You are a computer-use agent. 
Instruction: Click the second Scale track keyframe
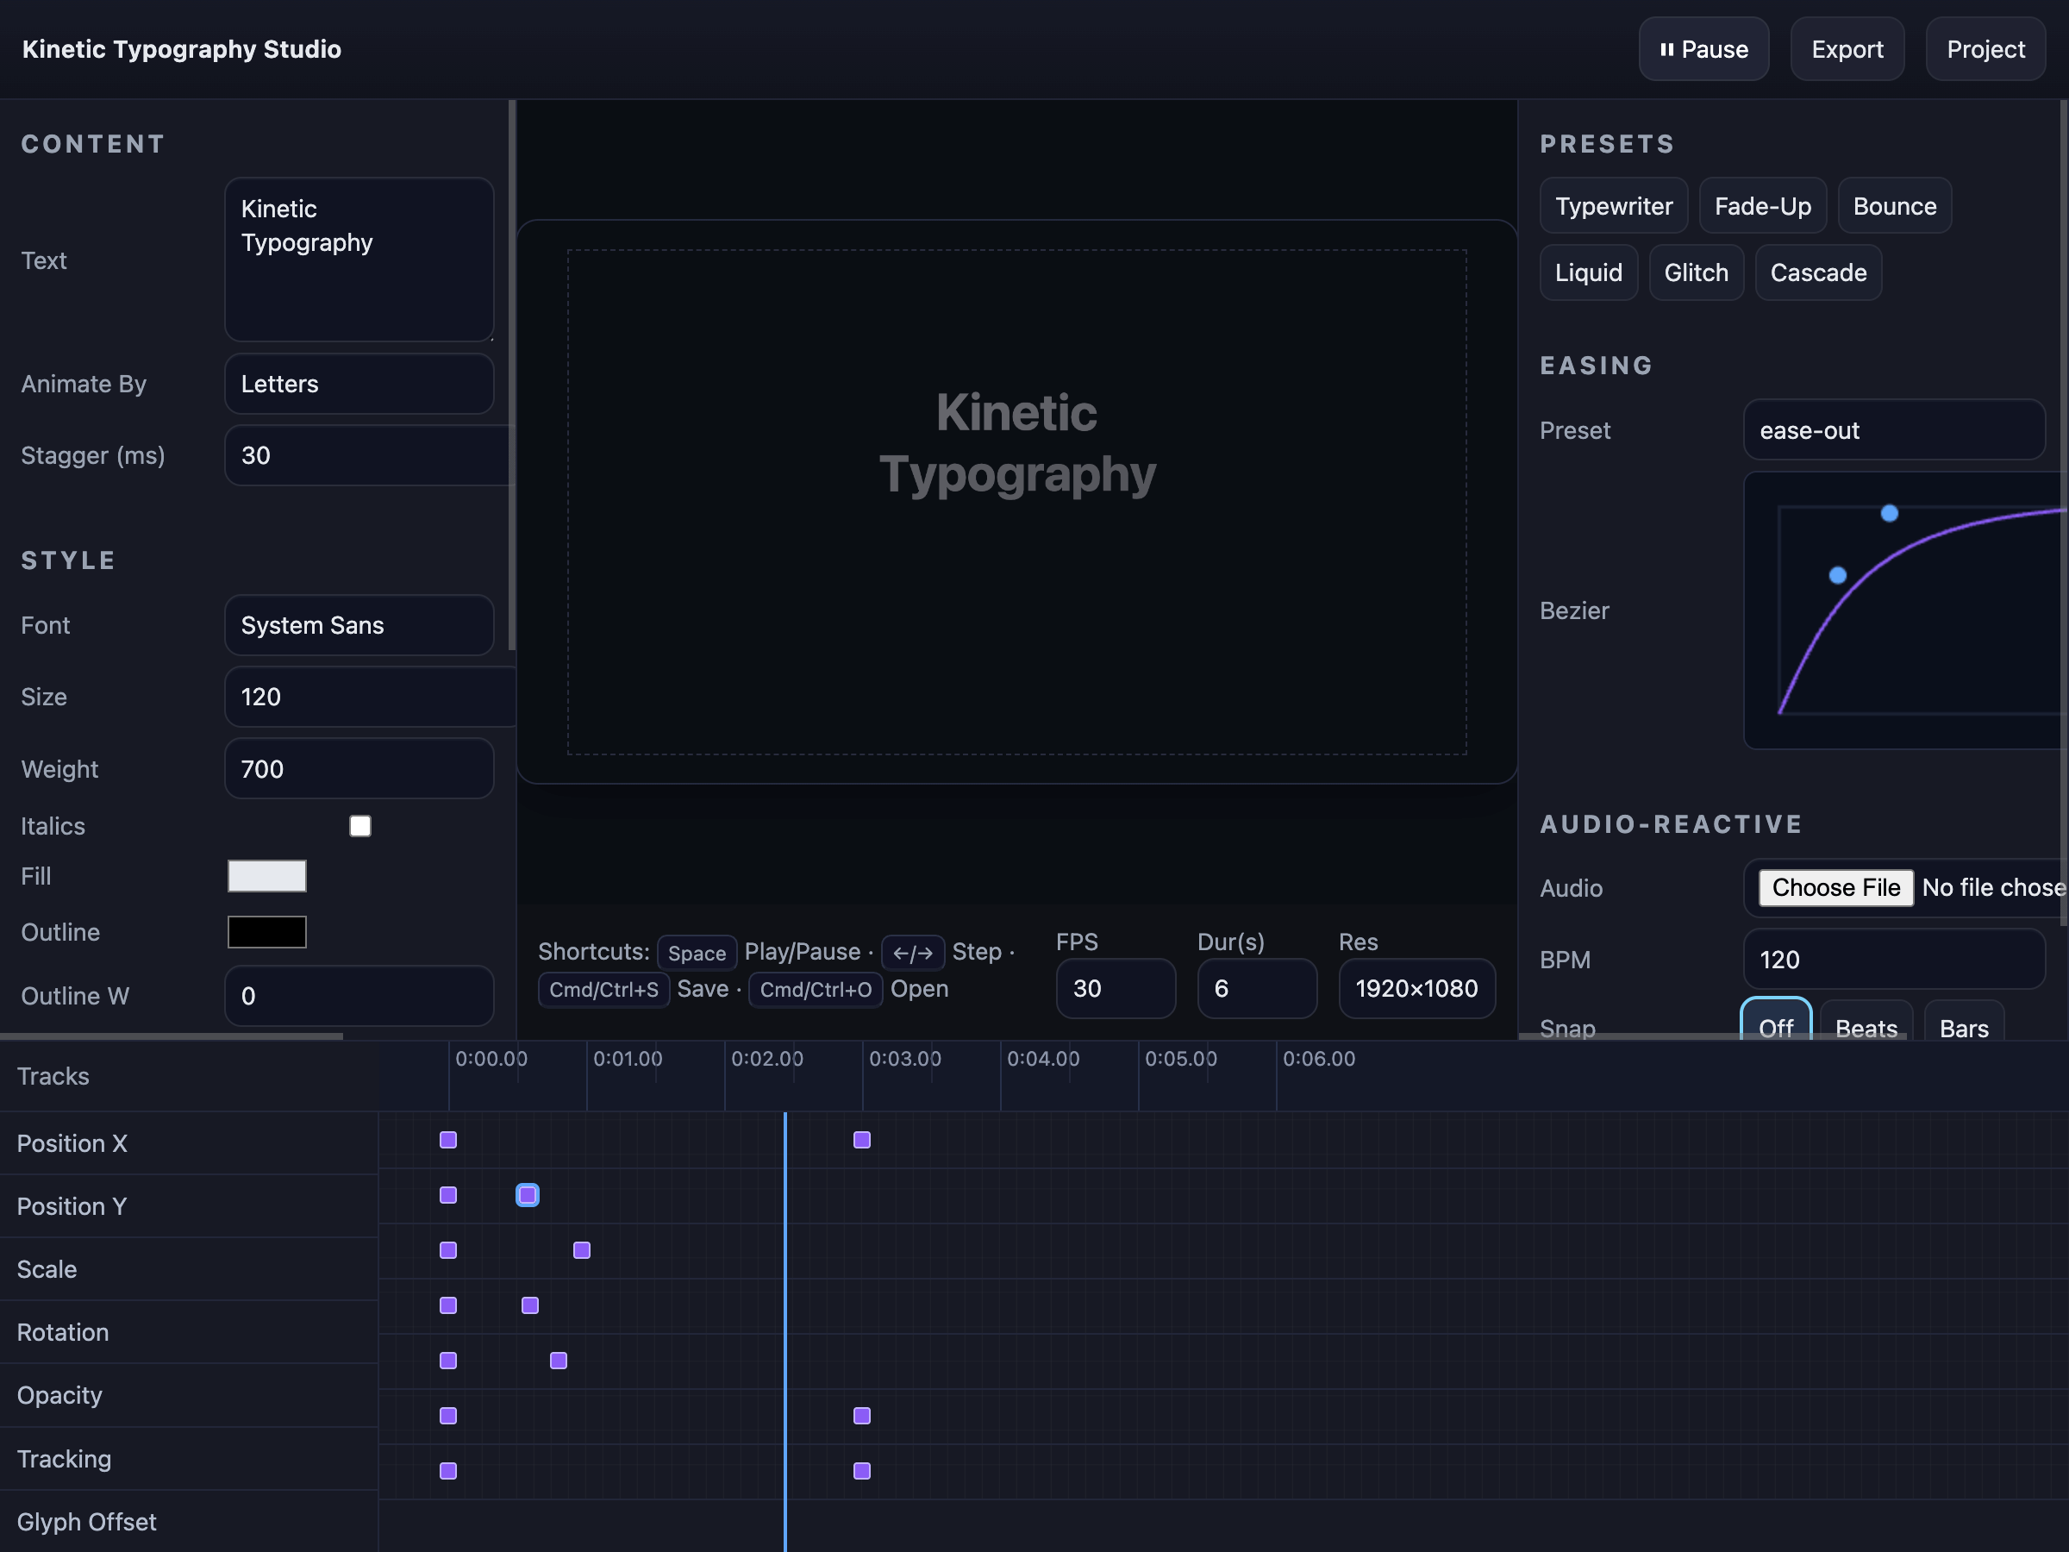point(581,1250)
